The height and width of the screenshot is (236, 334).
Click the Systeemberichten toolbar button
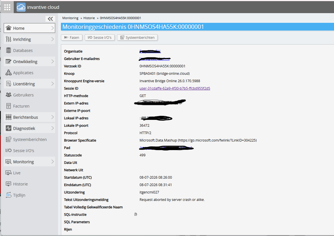[x=137, y=37]
